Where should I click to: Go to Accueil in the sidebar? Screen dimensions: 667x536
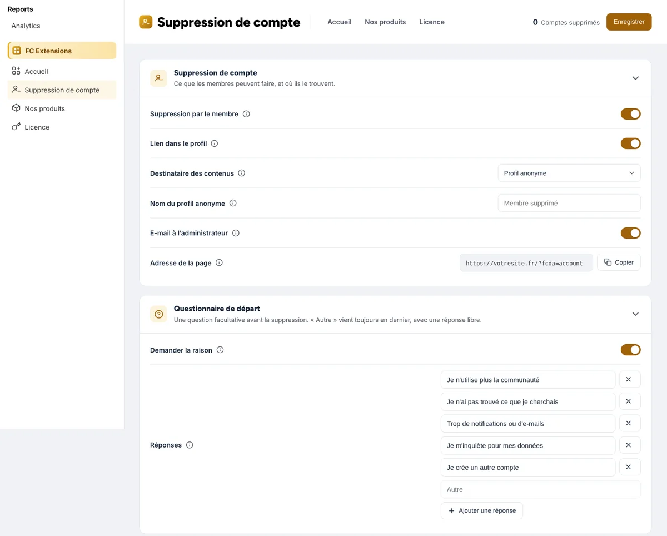[x=62, y=71]
